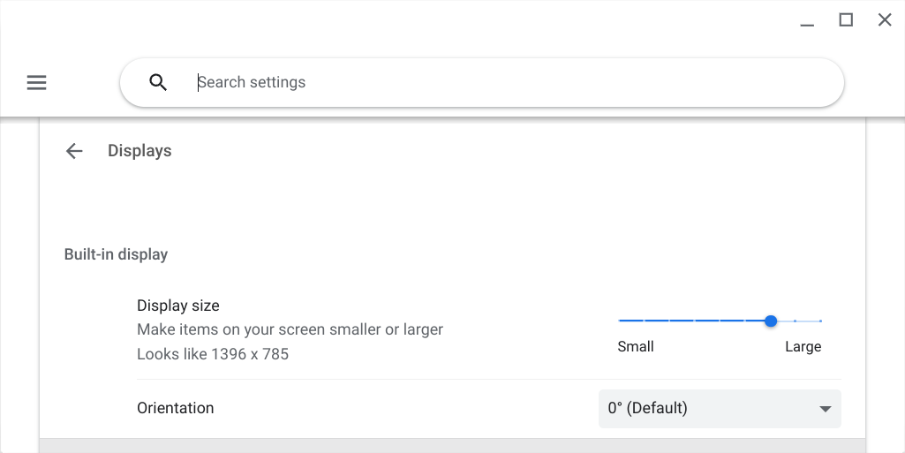
Task: Click the Orientation dropdown arrow
Action: pyautogui.click(x=826, y=409)
